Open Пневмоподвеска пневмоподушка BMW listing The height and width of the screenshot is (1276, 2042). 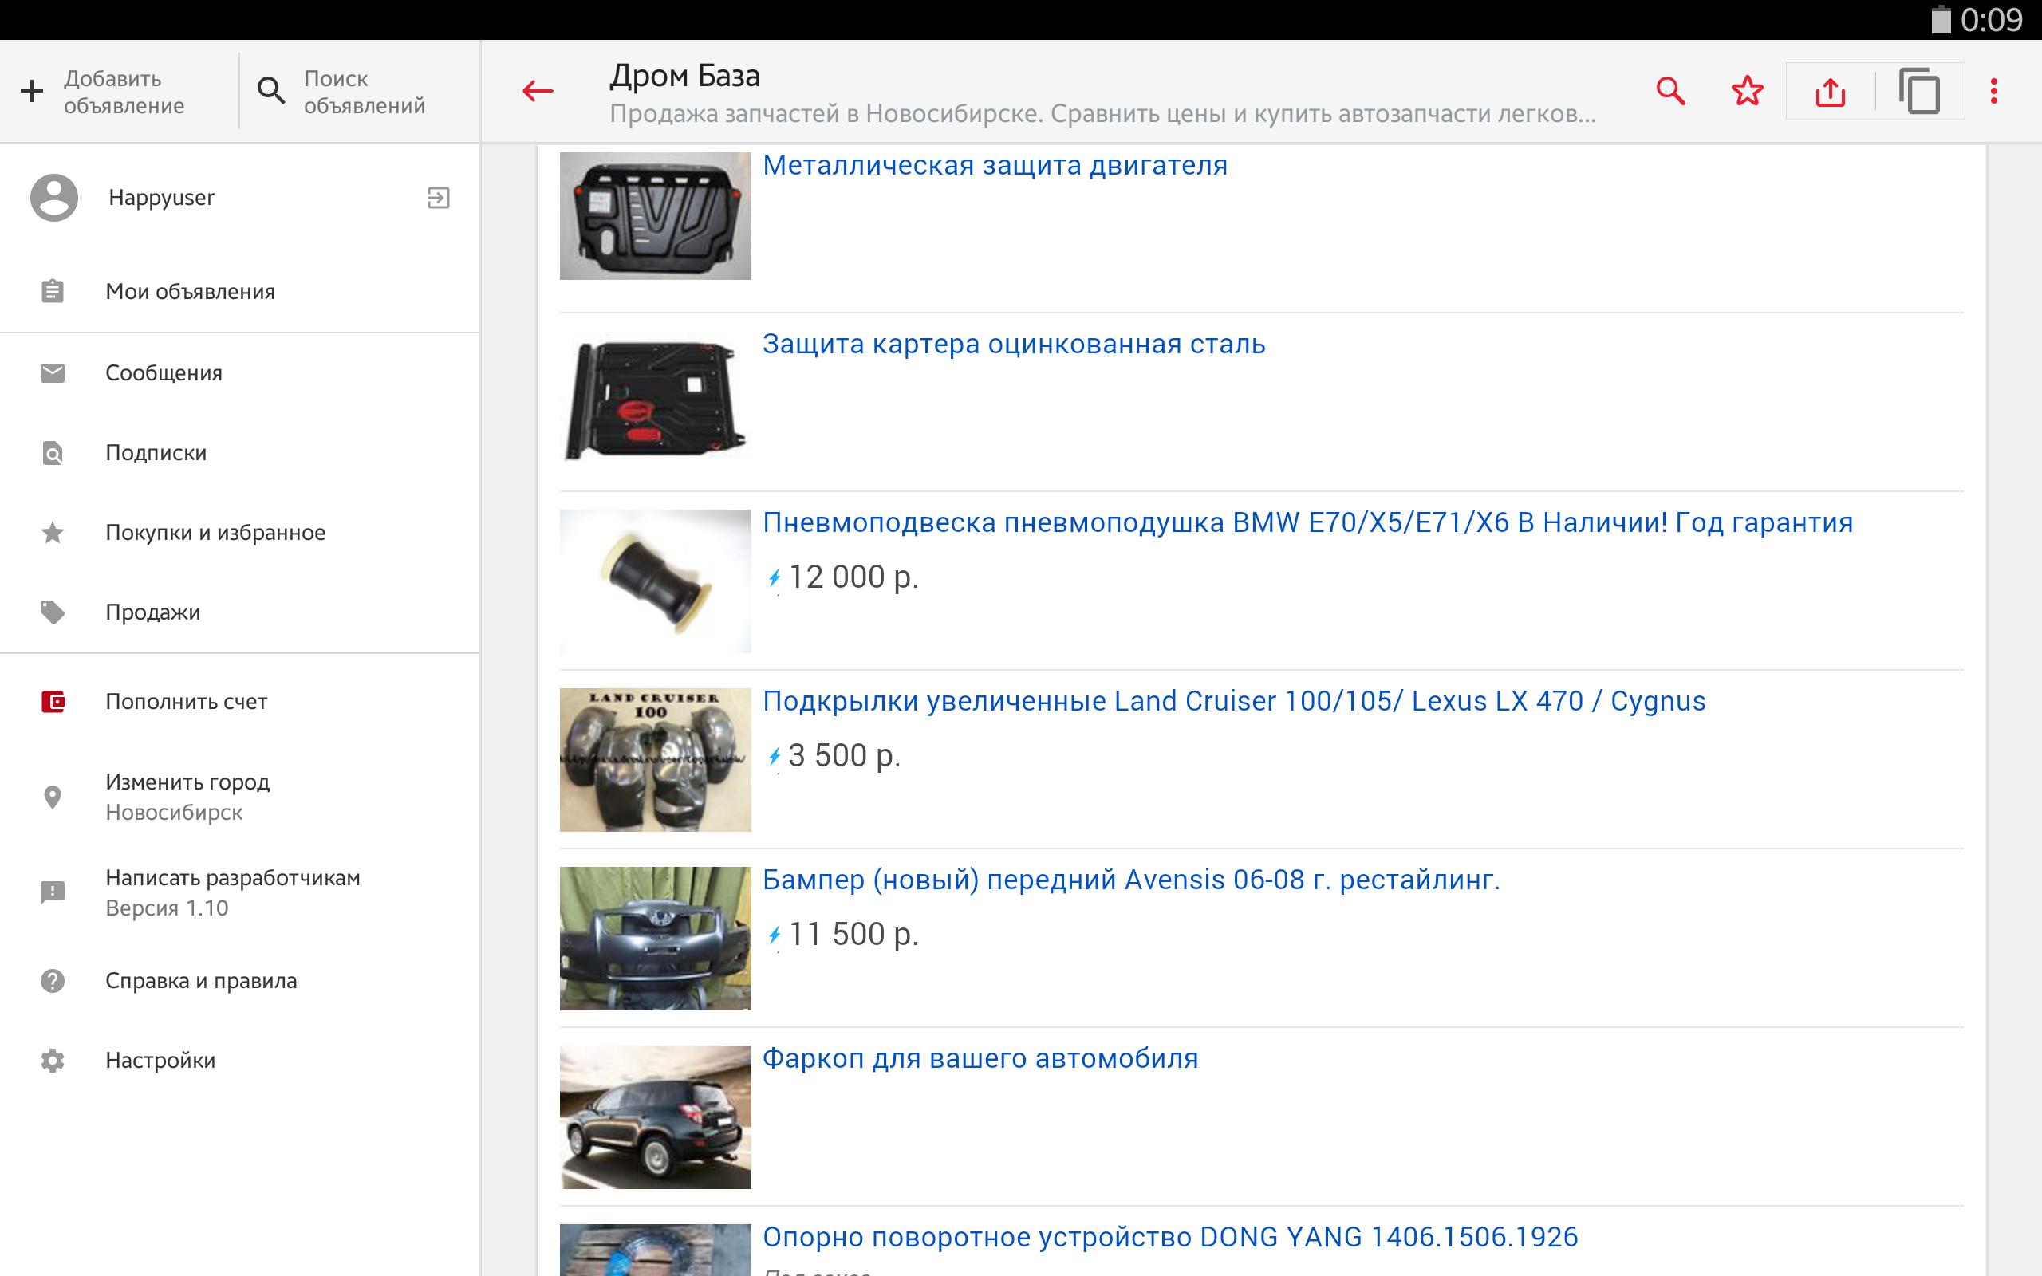(x=1308, y=523)
